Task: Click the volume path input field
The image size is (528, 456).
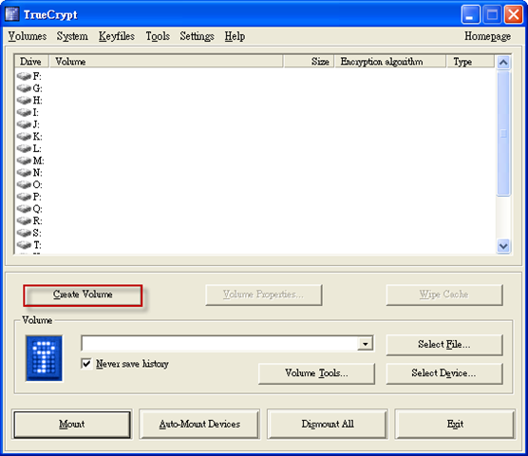Action: coord(220,344)
